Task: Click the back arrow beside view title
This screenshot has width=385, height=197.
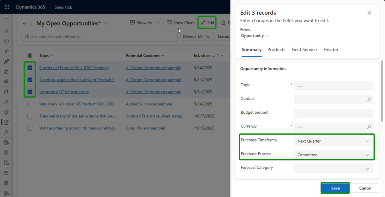Action: (25, 24)
